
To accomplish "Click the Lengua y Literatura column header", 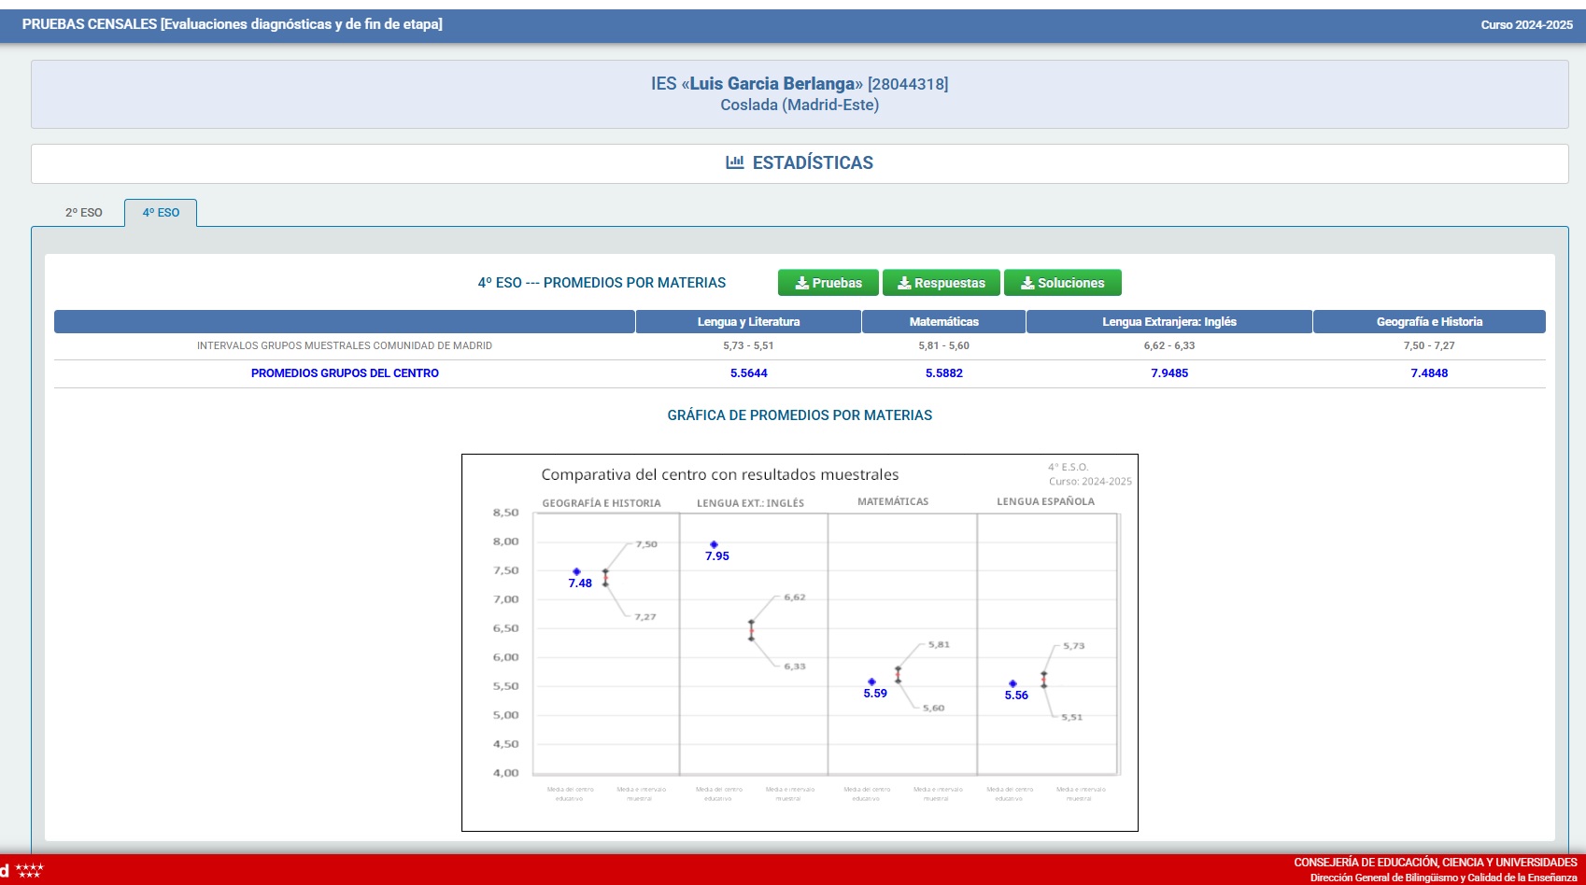I will tap(748, 322).
